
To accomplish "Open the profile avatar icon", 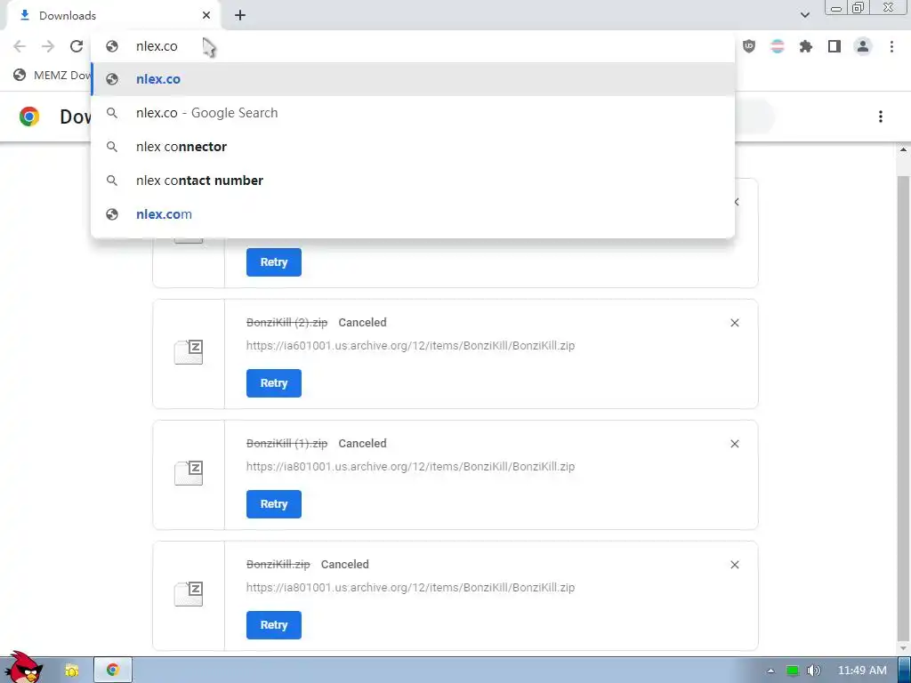I will tap(863, 46).
